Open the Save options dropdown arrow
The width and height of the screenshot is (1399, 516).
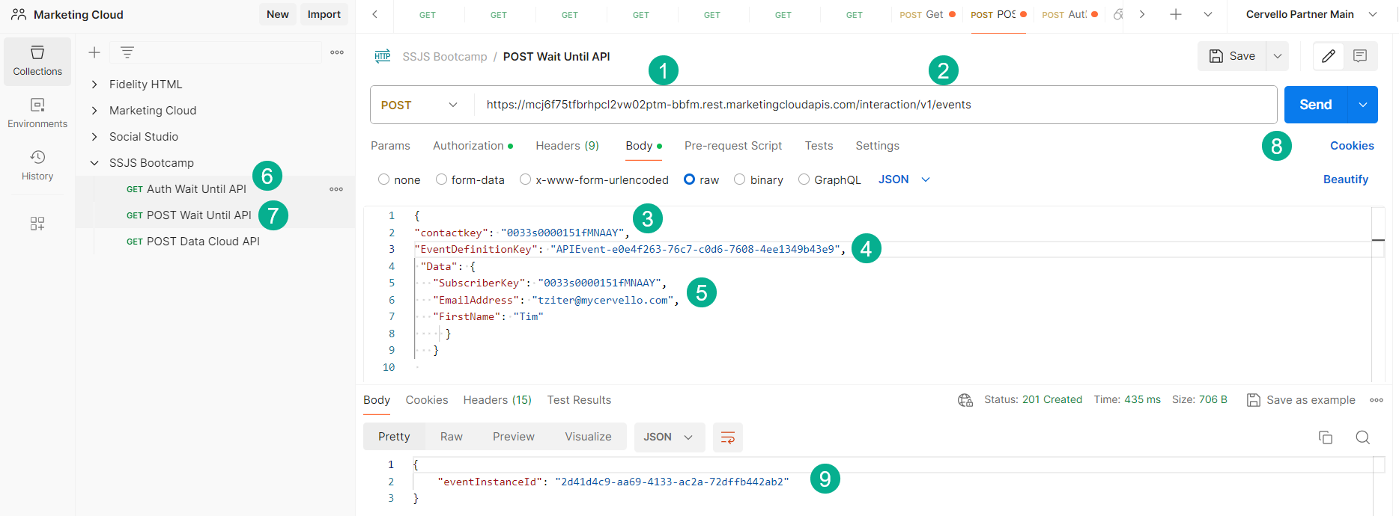pyautogui.click(x=1278, y=56)
